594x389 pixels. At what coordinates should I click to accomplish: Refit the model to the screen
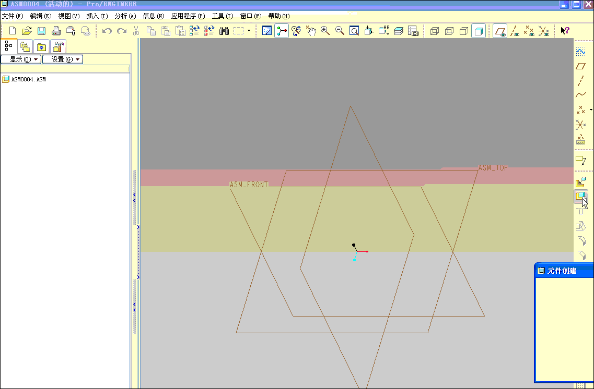coord(354,31)
